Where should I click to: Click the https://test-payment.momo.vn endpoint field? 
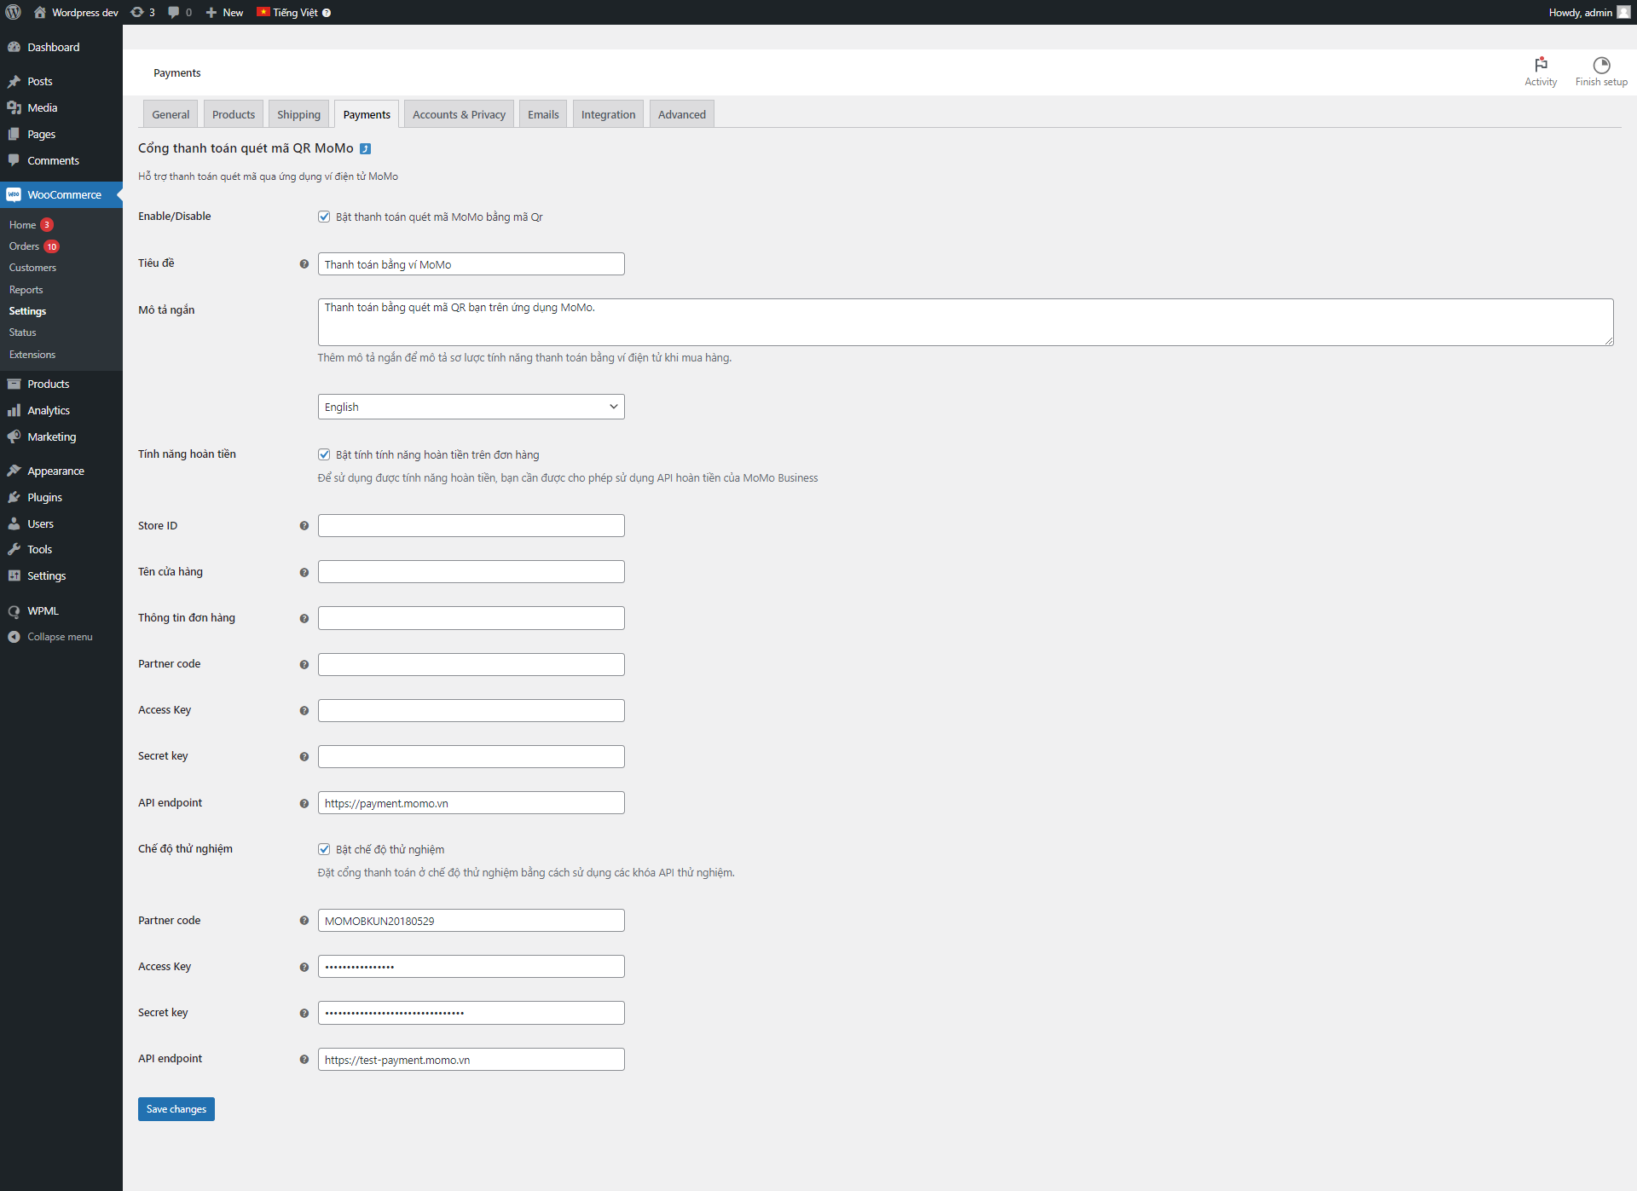pyautogui.click(x=471, y=1060)
